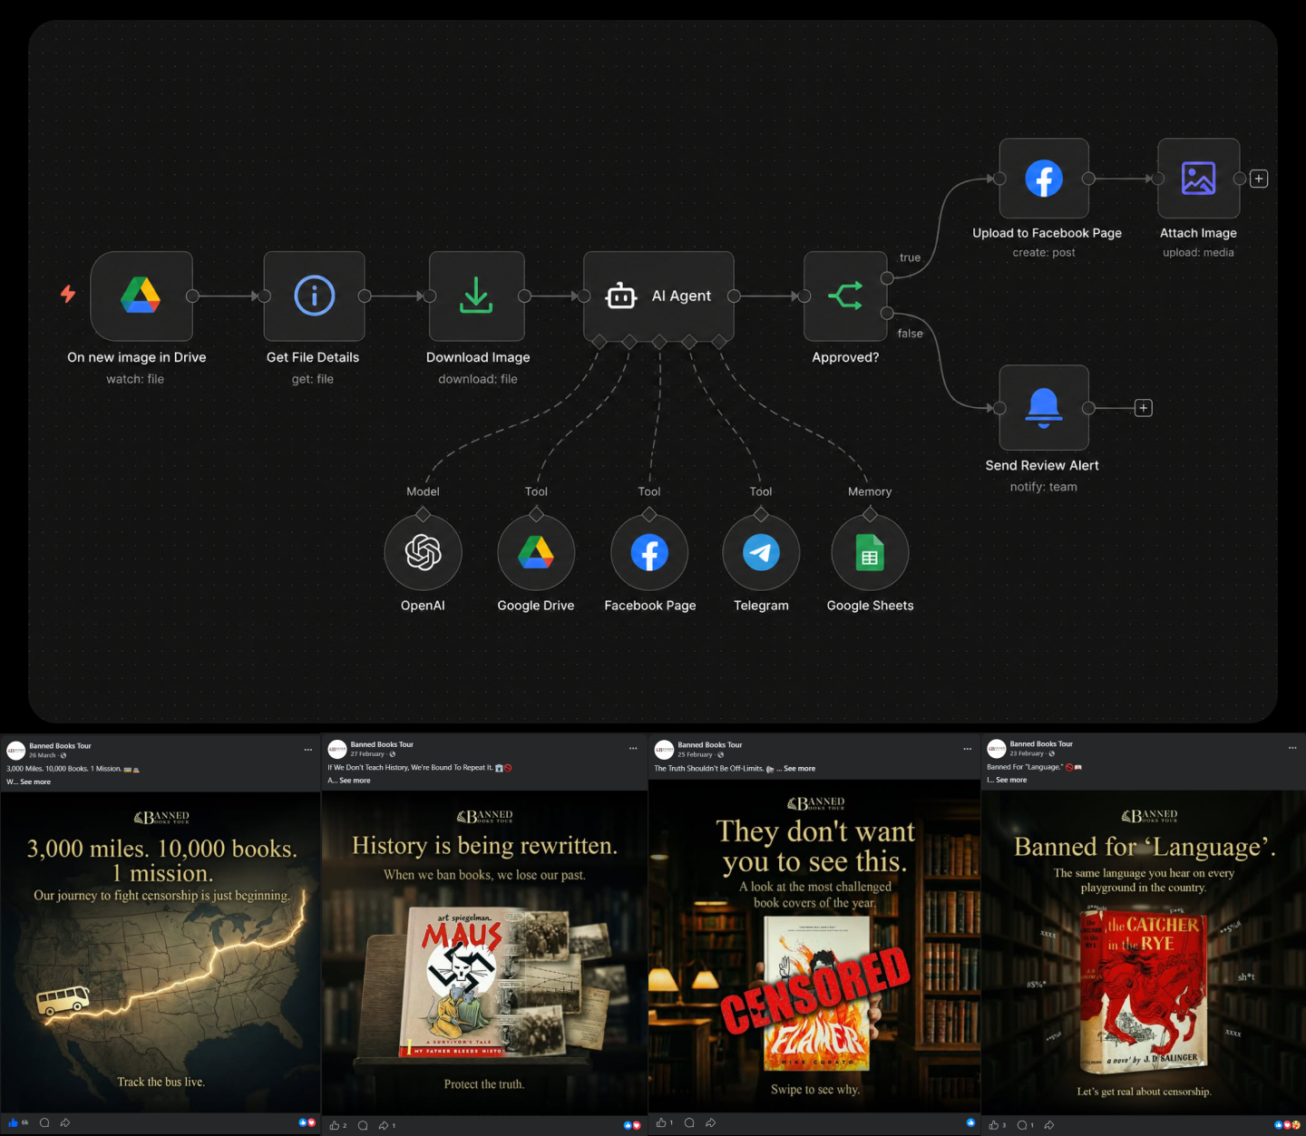The image size is (1306, 1136).
Task: Like the 25 February post
Action: 661,1122
